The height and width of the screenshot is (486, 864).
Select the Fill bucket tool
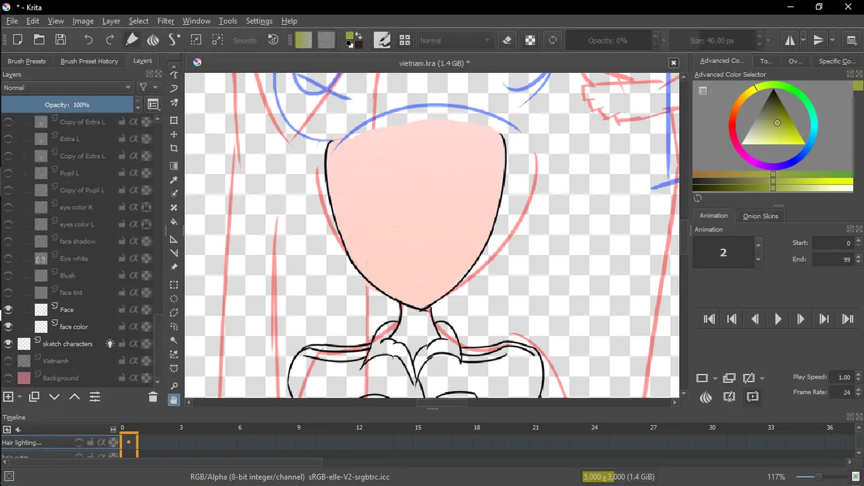[x=174, y=222]
